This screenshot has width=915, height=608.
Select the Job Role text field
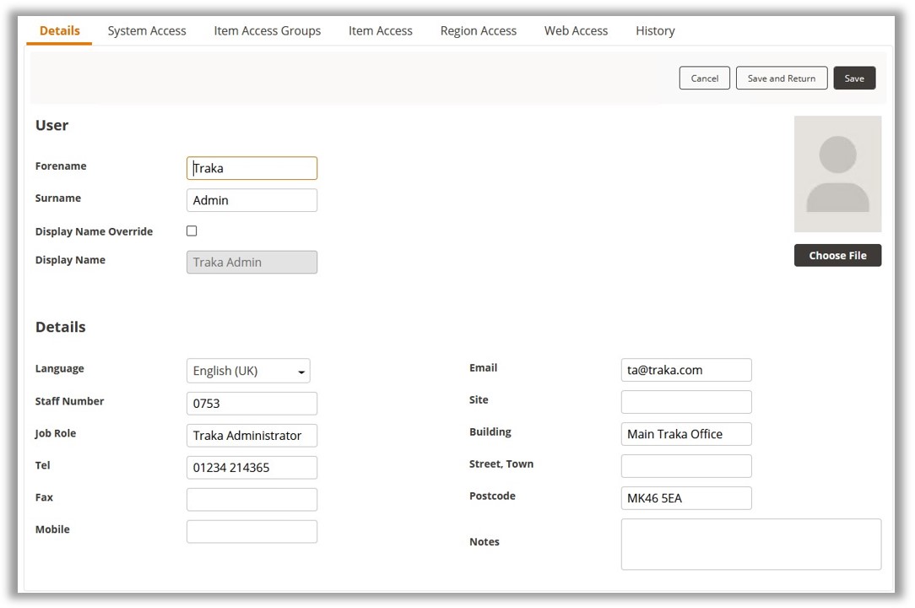click(252, 436)
